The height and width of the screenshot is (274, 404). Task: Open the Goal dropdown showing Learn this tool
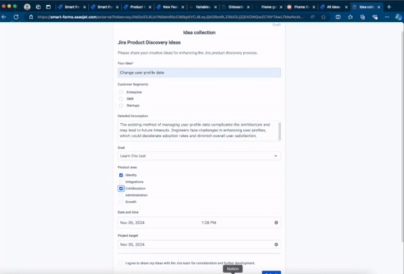tap(199, 156)
